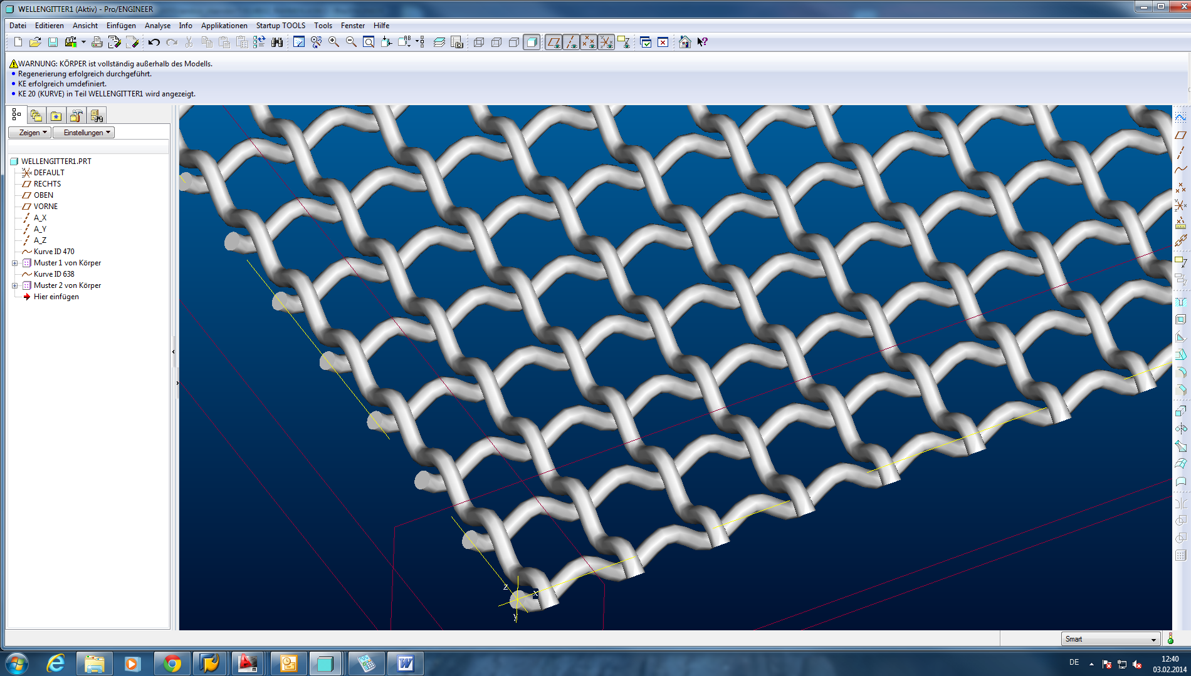This screenshot has width=1191, height=676.
Task: Select 'Kurve ID 638' in model tree
Action: click(x=54, y=274)
